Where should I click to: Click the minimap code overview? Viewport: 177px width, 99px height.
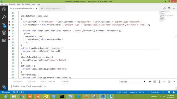click(x=166, y=16)
